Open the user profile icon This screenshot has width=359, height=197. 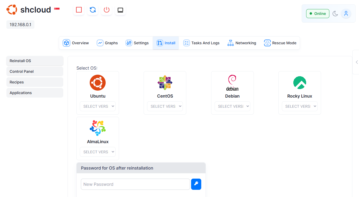[346, 13]
